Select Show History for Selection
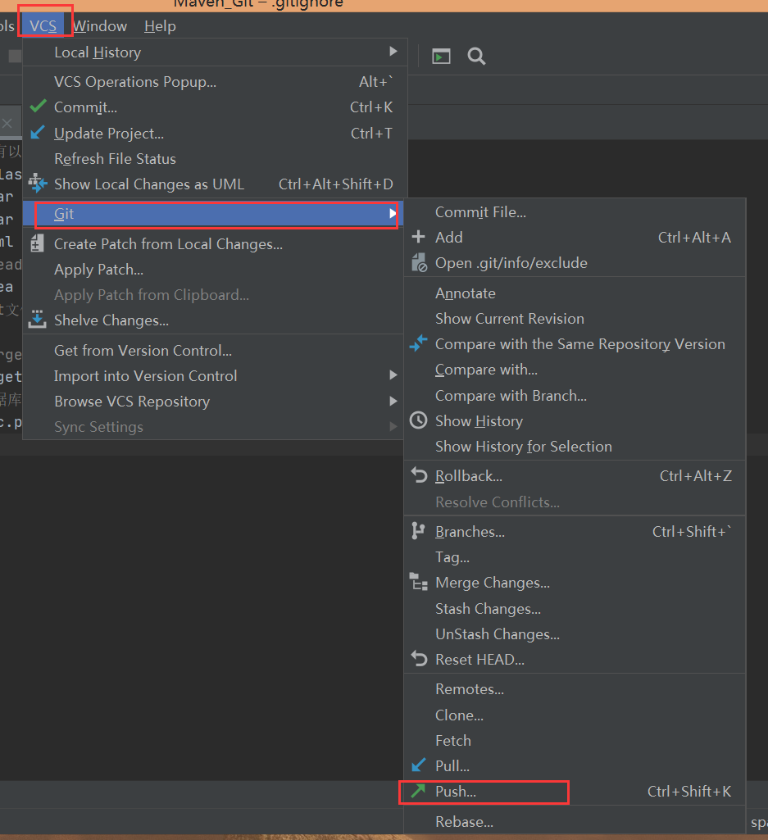The width and height of the screenshot is (768, 840). (x=575, y=447)
